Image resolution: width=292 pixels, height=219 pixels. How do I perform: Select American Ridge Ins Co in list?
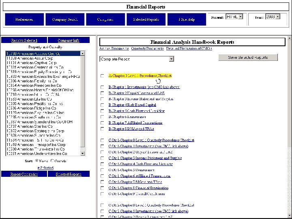point(43,108)
